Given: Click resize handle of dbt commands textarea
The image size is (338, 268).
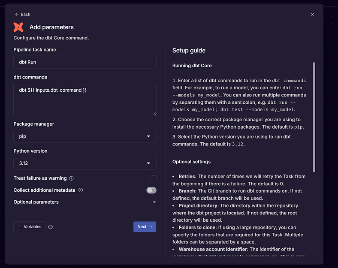Looking at the screenshot, I should pyautogui.click(x=154, y=113).
